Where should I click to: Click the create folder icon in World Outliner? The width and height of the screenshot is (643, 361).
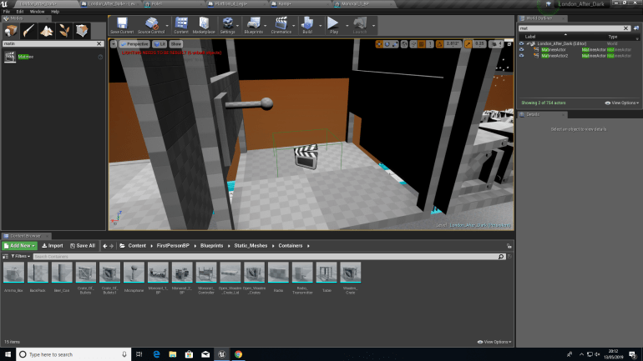(x=636, y=28)
